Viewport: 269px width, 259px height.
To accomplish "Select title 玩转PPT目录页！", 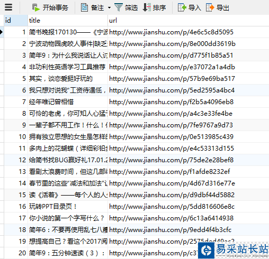I will pos(68,207).
